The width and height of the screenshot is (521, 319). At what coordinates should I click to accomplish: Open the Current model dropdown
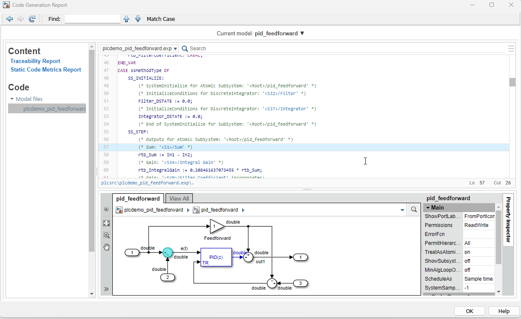click(x=302, y=33)
